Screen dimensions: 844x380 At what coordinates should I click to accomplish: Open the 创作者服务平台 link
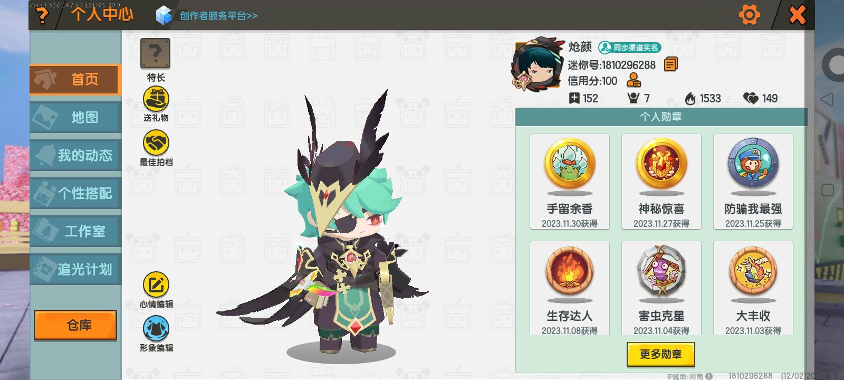click(218, 16)
